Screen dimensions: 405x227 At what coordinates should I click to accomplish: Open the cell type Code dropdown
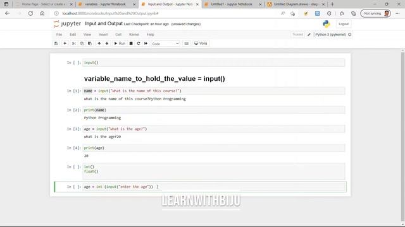pos(165,44)
